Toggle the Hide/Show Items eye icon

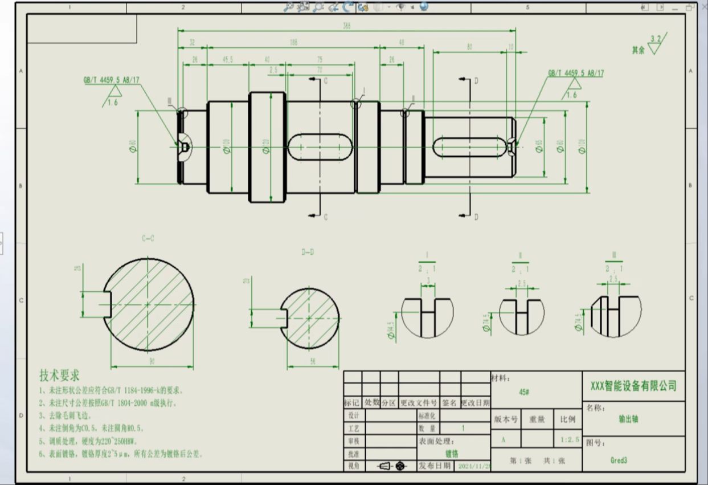(400, 7)
